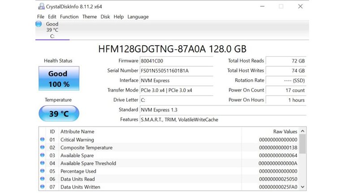Click the Firmware field 80041C00
345x194 pixels.
click(177, 61)
